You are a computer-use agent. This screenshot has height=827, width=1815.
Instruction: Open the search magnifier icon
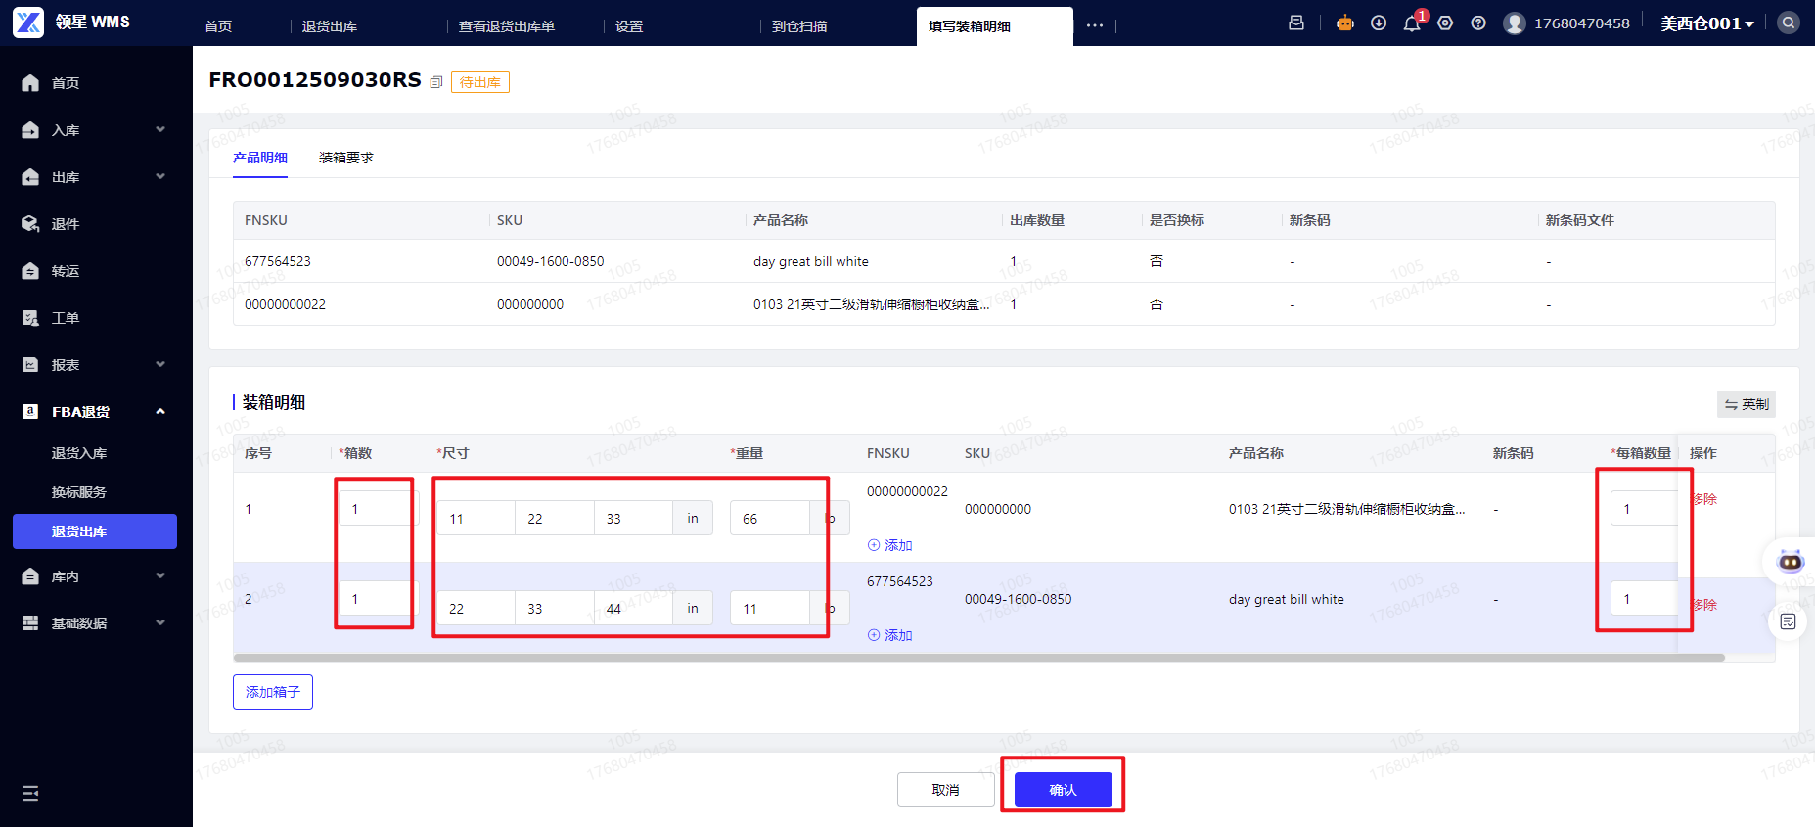pyautogui.click(x=1789, y=23)
